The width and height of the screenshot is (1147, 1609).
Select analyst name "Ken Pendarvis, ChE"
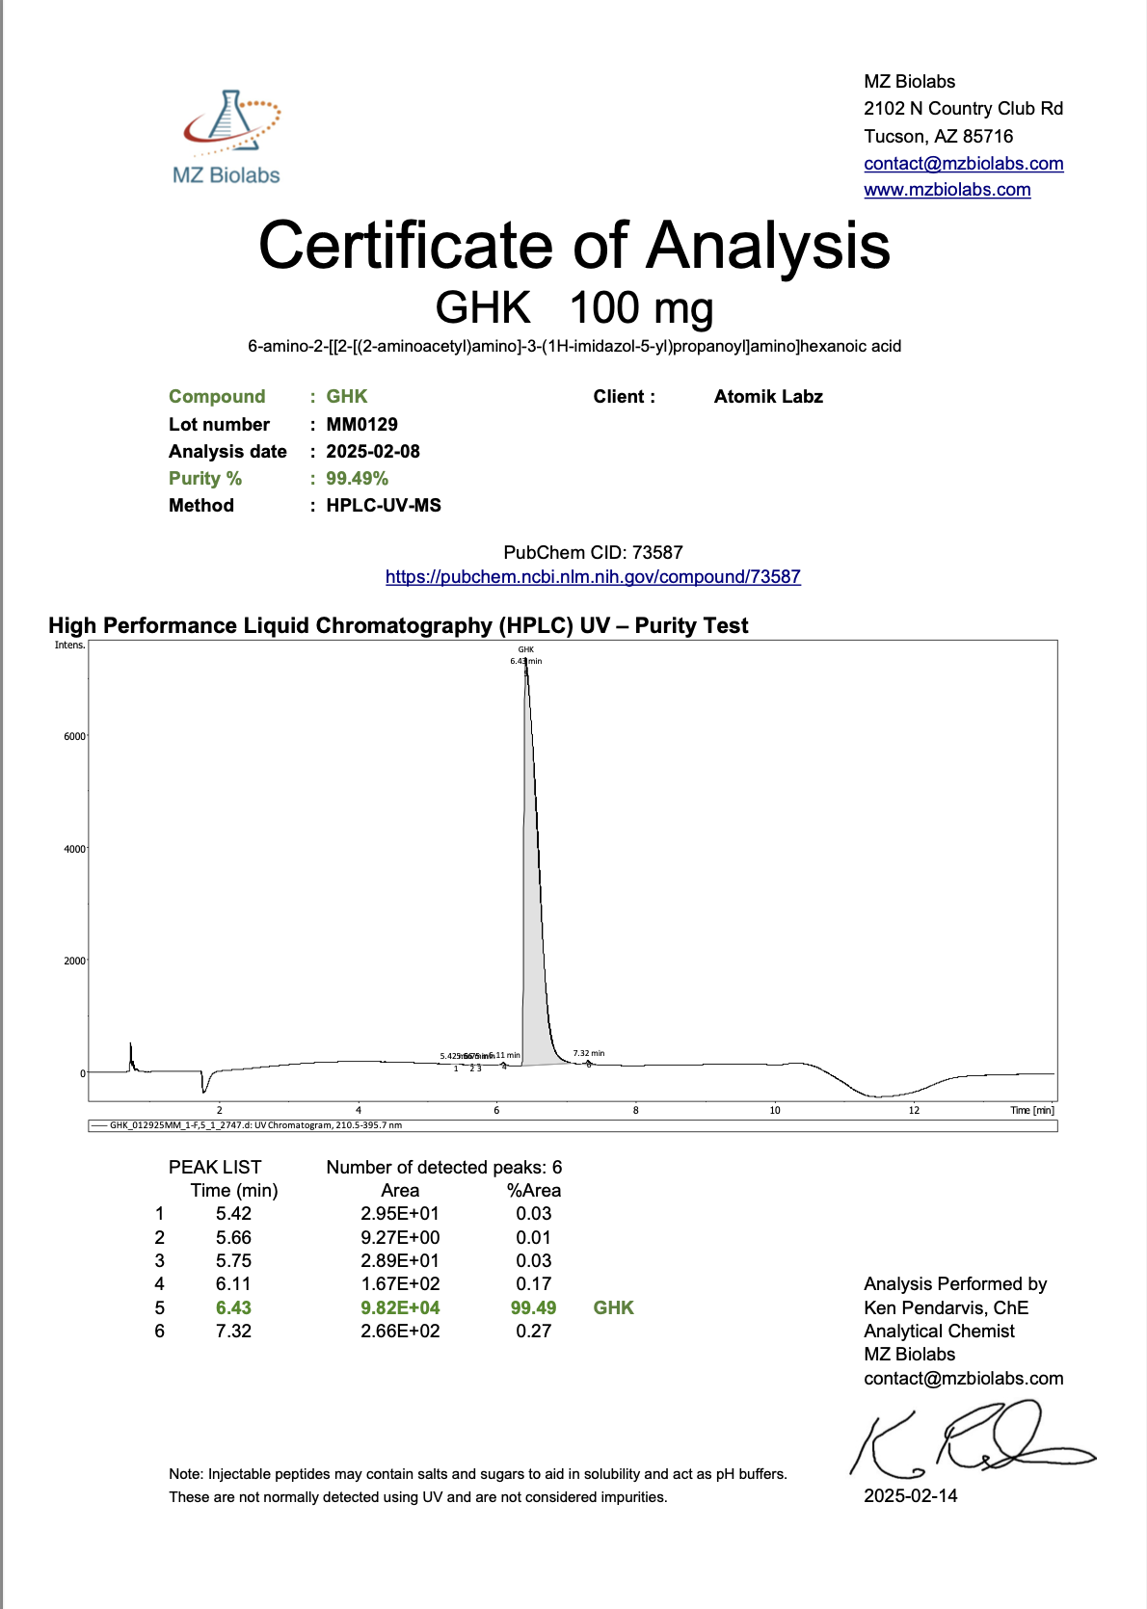947,1307
